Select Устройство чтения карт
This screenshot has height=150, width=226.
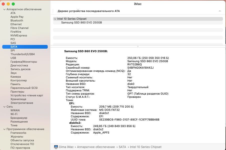[x=27, y=95]
